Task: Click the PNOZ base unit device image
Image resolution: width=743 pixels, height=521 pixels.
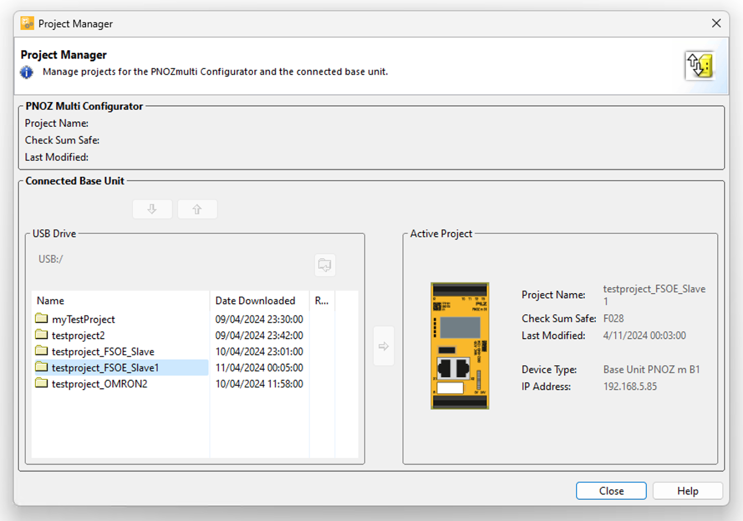Action: 460,346
